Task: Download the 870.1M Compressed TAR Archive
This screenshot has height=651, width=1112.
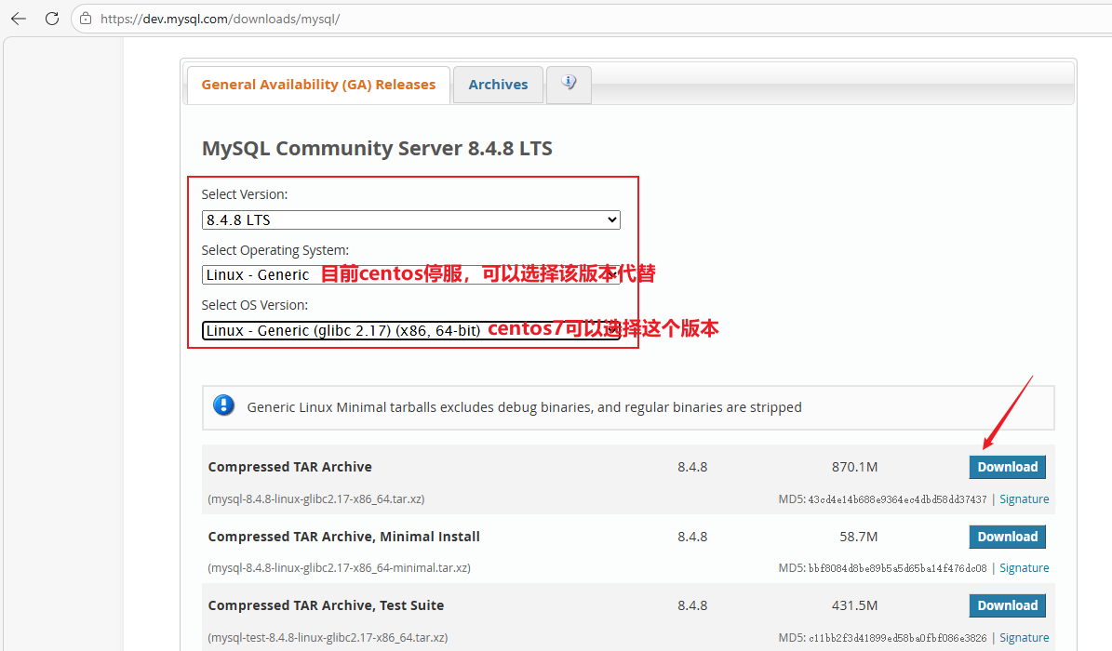Action: click(1007, 467)
